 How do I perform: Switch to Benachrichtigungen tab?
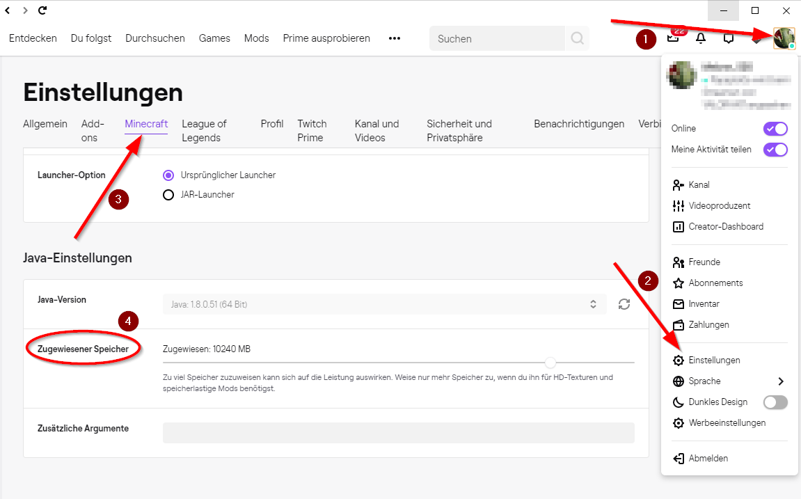[x=579, y=124]
